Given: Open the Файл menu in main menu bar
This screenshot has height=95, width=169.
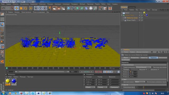Looking at the screenshot, I should pos(3,4).
